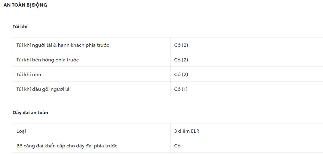Select the 'Túi khí bên hông phía trước' label
323x154 pixels.
(x=48, y=60)
